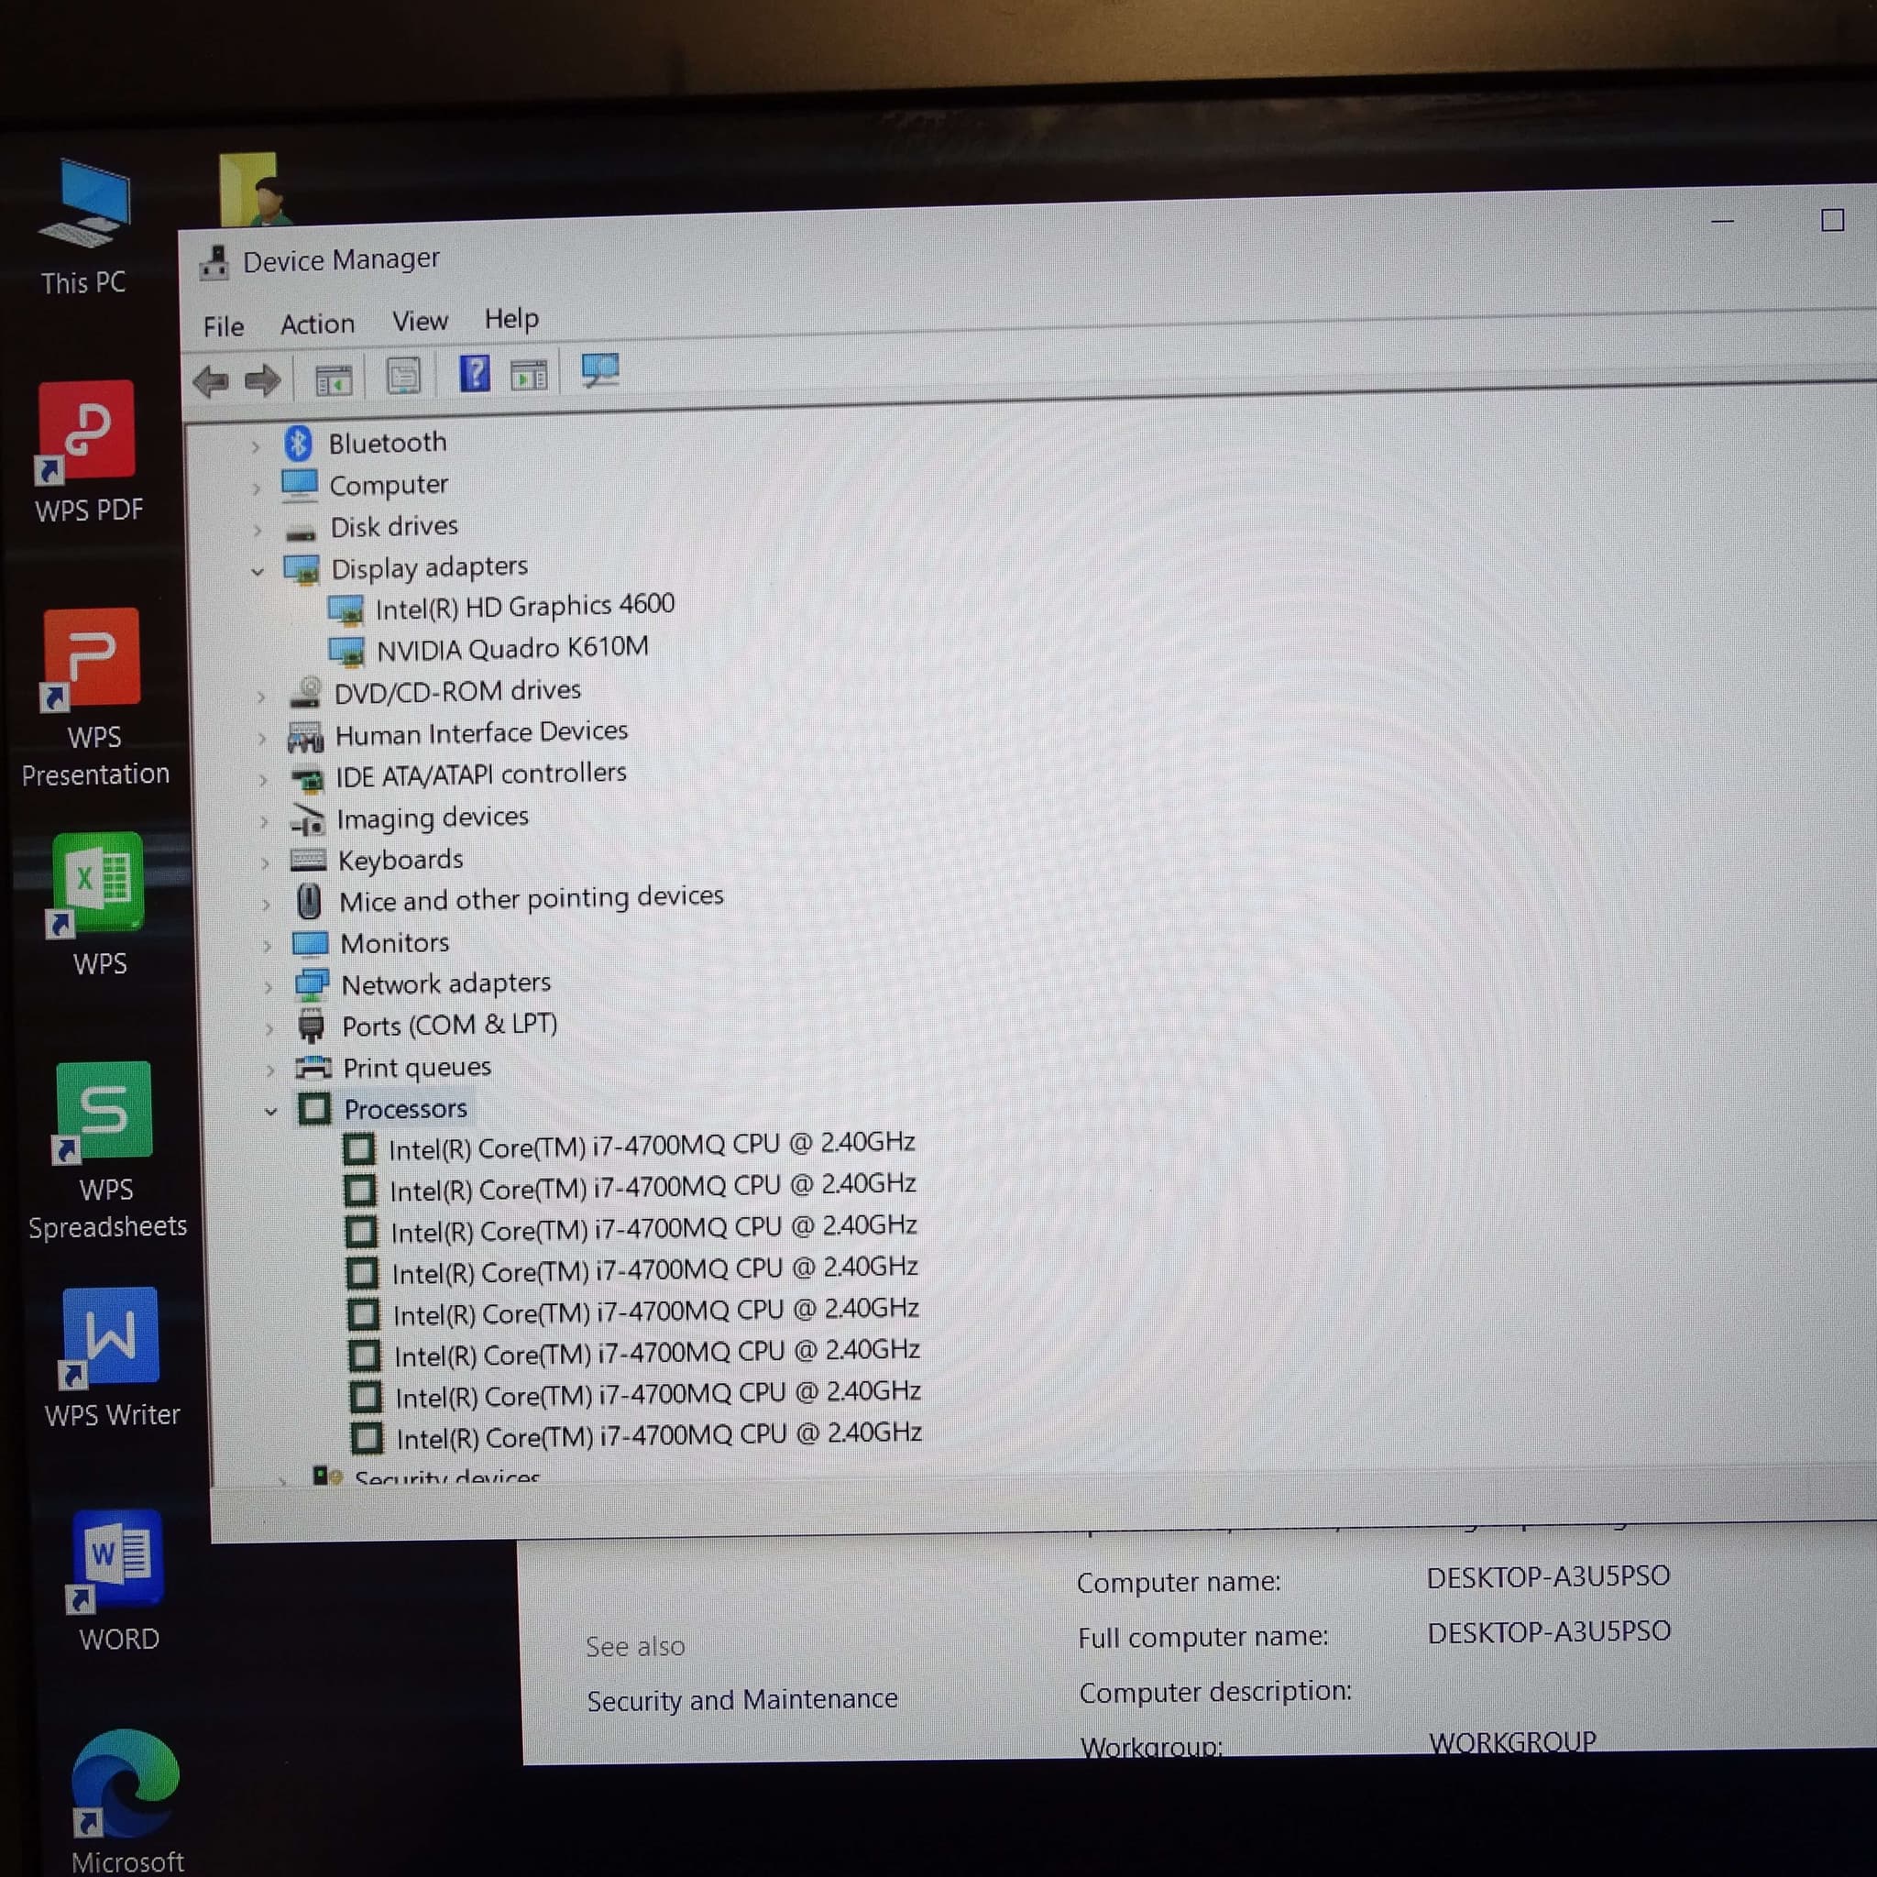Click the Imaging devices icon
The width and height of the screenshot is (1877, 1877).
click(307, 821)
